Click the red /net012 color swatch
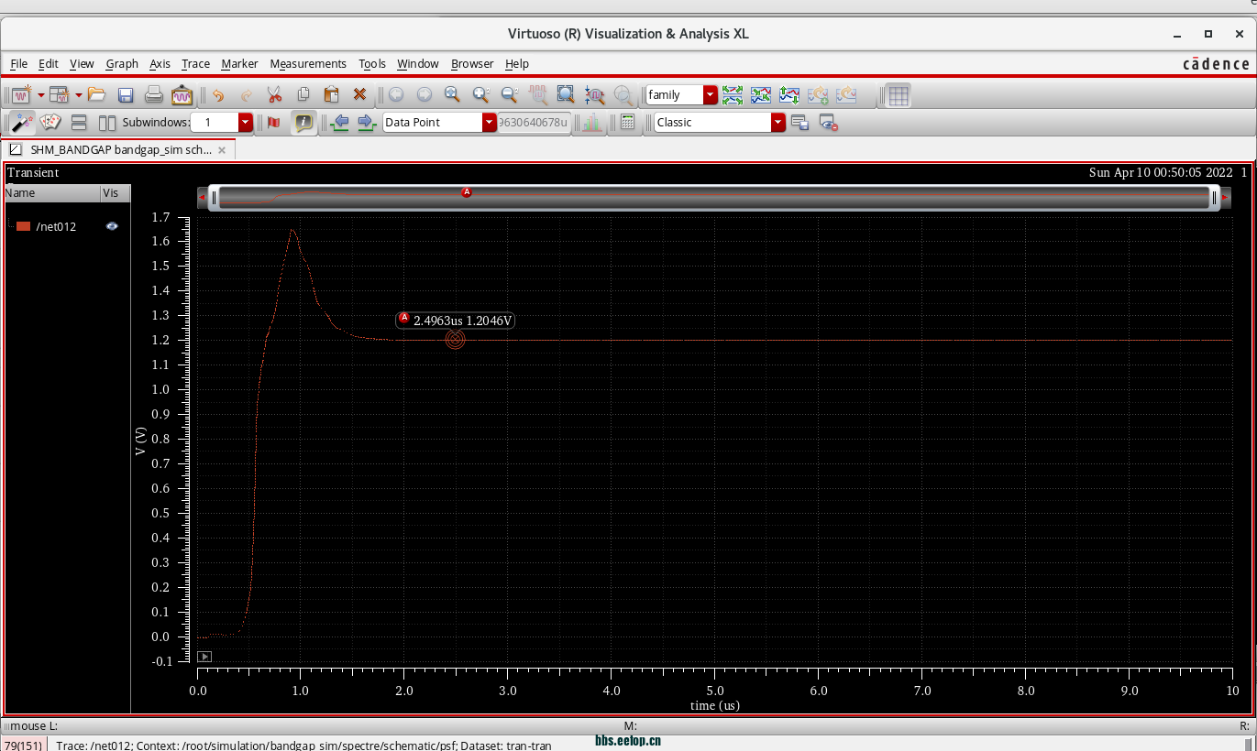The height and width of the screenshot is (751, 1257). [24, 226]
